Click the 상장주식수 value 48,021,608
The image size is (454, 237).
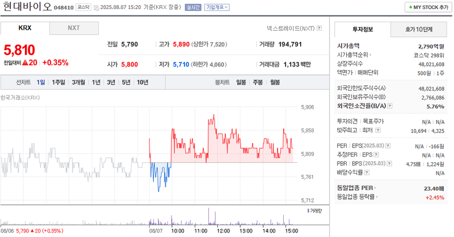431,64
